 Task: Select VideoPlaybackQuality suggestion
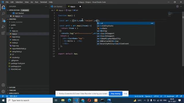126,39
